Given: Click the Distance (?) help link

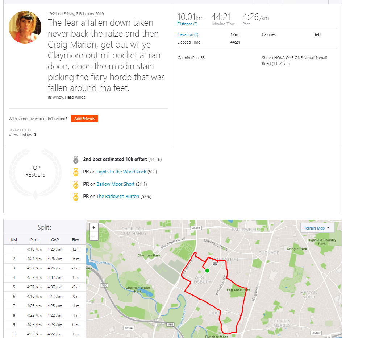Looking at the screenshot, I should (x=187, y=24).
